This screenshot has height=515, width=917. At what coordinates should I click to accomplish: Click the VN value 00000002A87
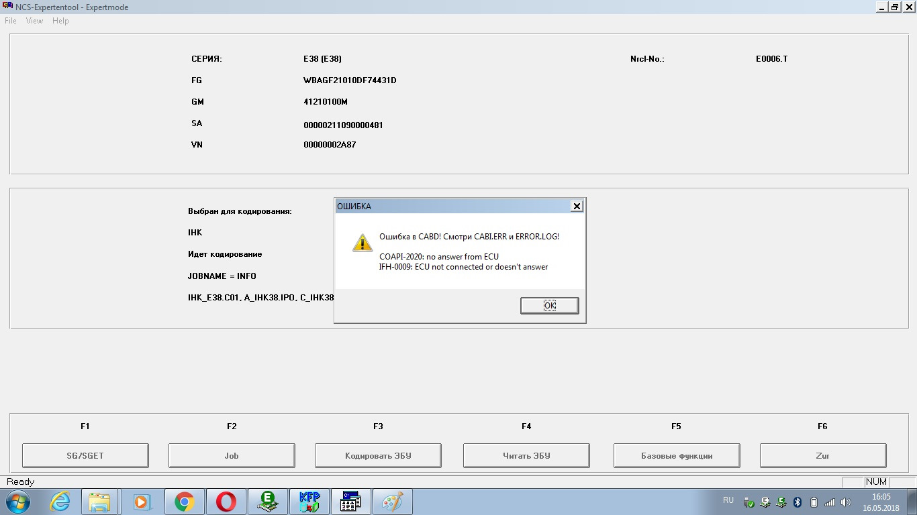tap(330, 145)
